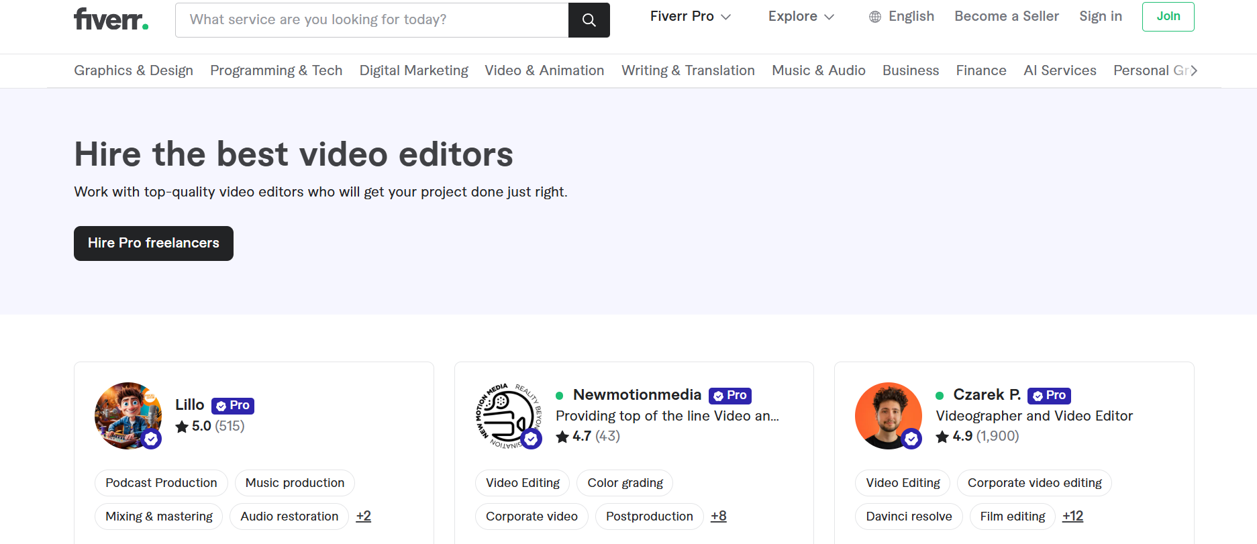
Task: Click English language selector
Action: [x=901, y=17]
